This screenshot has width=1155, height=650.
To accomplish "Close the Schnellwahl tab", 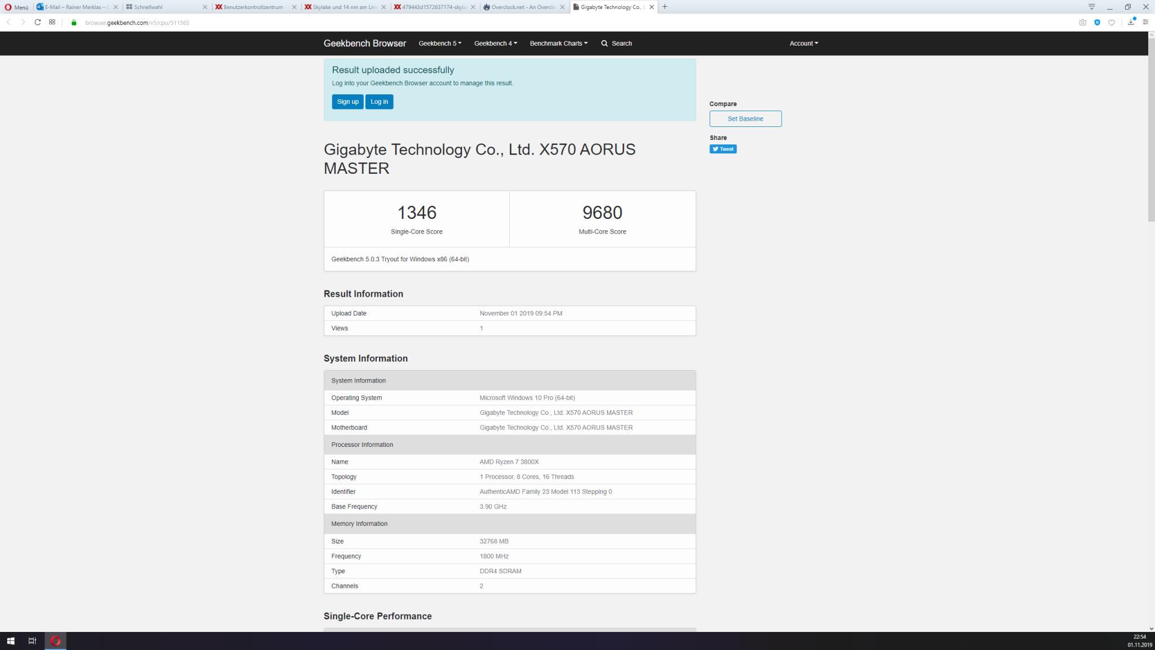I will (x=205, y=7).
